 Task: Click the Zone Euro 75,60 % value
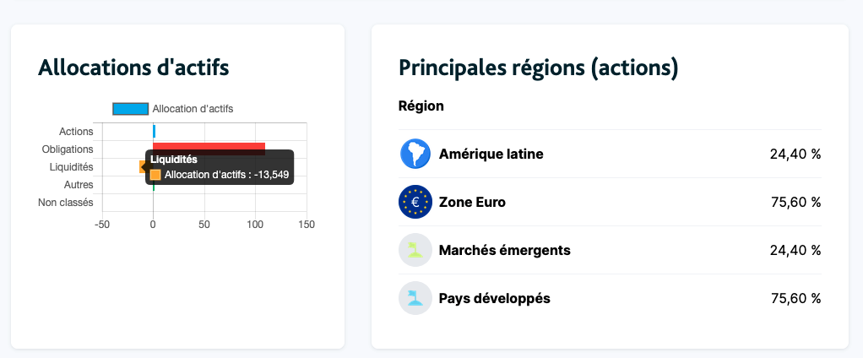click(795, 202)
